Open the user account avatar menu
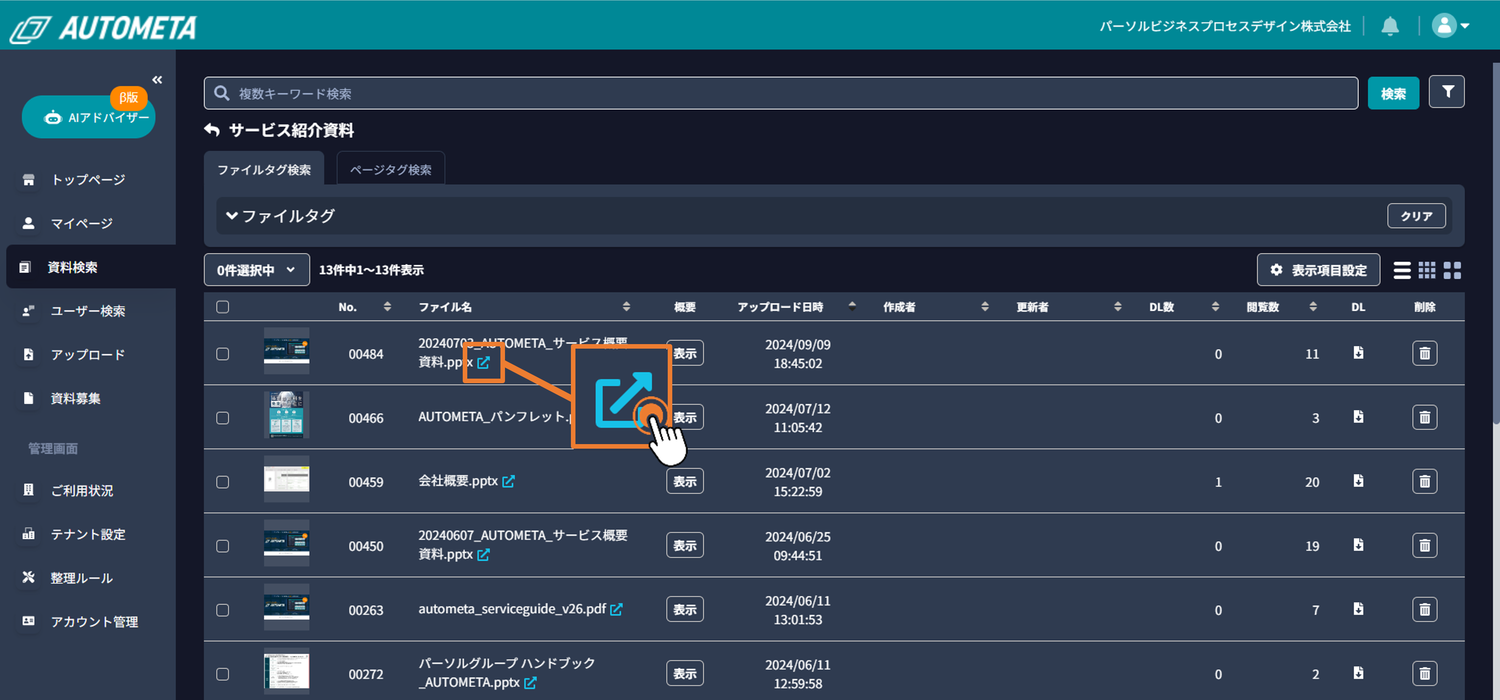Screen dimensions: 1500x700 (1450, 25)
